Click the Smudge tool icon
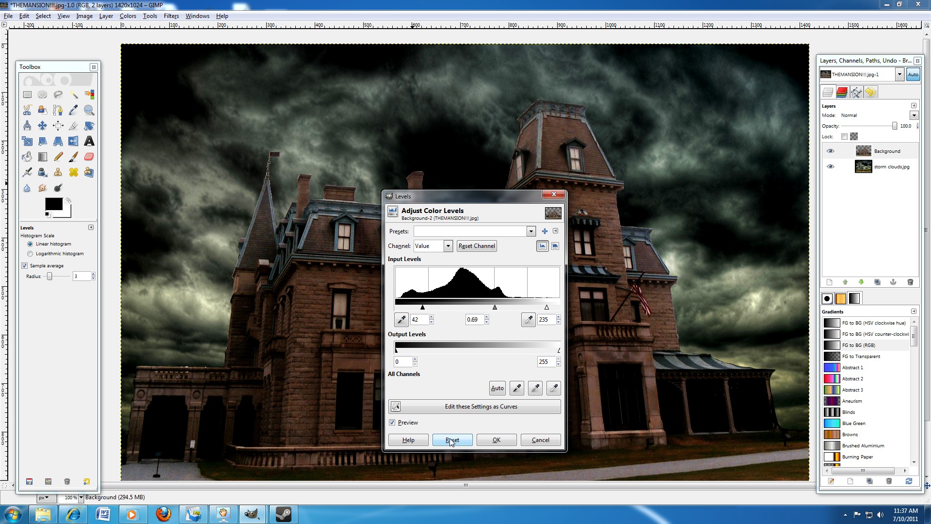The image size is (931, 524). tap(43, 187)
